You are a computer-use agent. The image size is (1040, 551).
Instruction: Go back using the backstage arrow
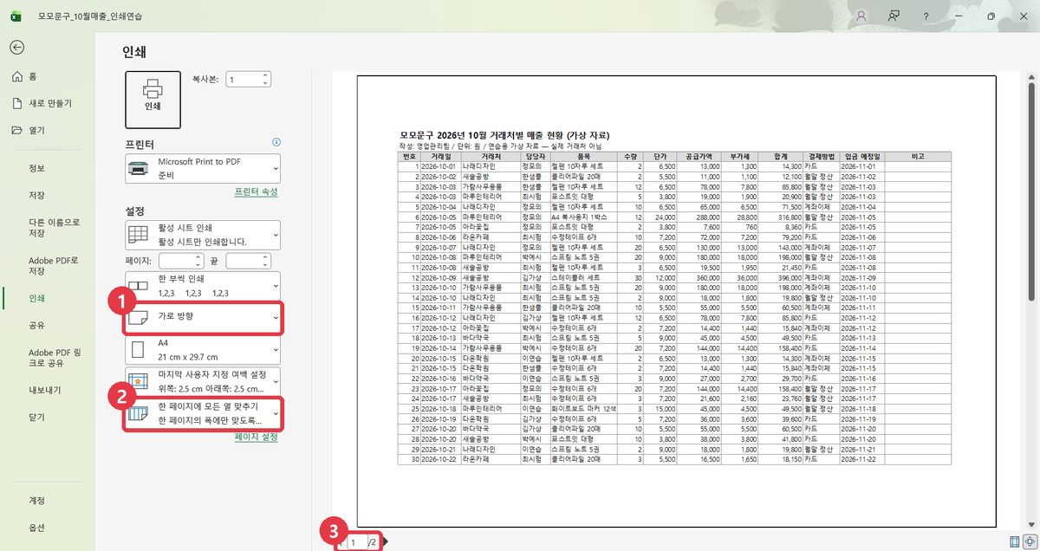click(17, 48)
